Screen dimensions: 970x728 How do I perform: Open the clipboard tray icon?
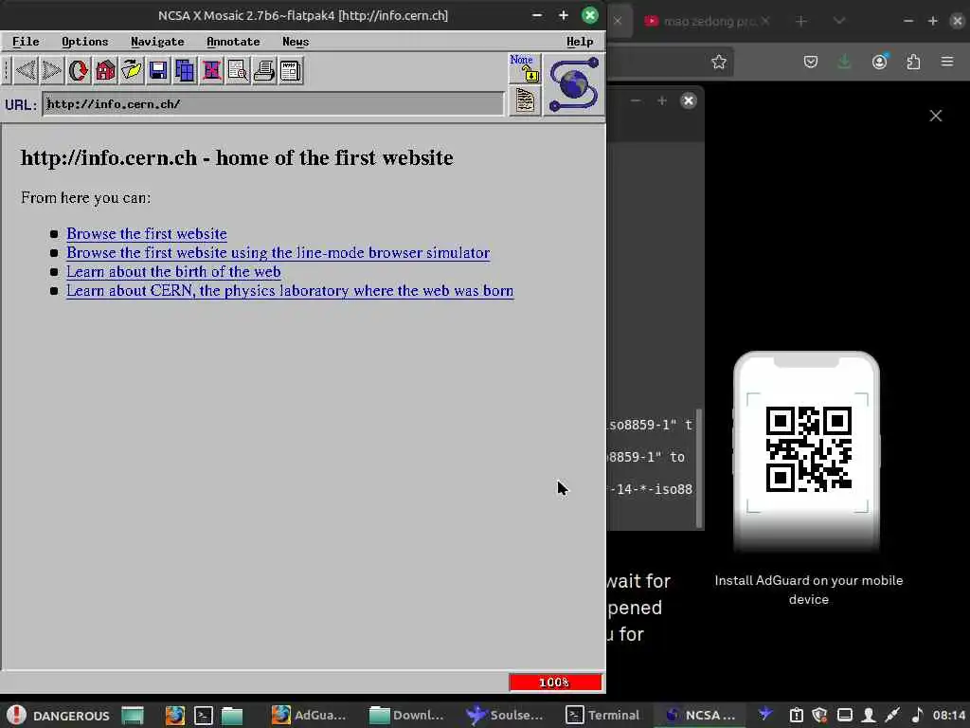796,715
